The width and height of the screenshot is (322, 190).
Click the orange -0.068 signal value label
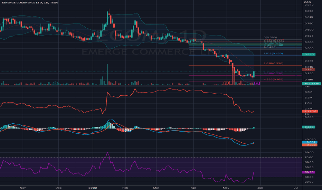(x=310, y=145)
